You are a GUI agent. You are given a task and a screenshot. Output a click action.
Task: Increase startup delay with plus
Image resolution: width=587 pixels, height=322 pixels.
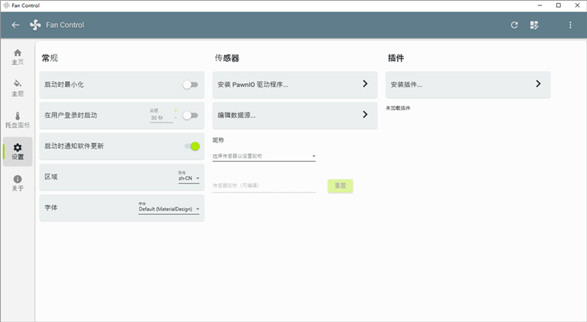175,111
